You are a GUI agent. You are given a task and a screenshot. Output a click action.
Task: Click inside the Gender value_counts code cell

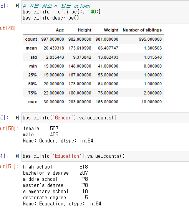(x=105, y=118)
